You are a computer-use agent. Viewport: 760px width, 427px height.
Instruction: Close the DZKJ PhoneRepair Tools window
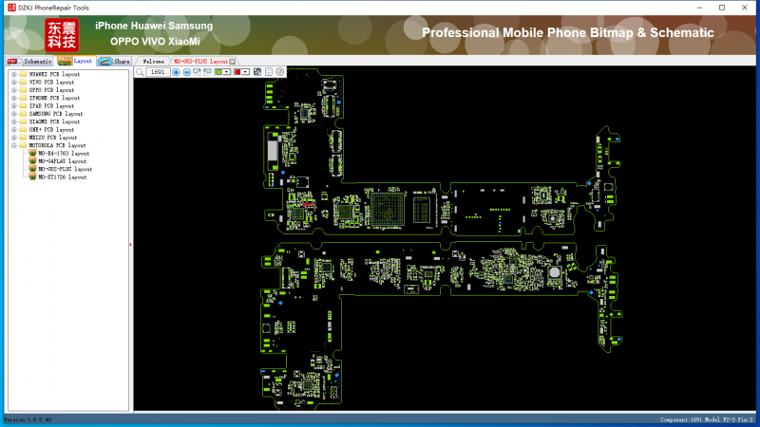pos(745,8)
